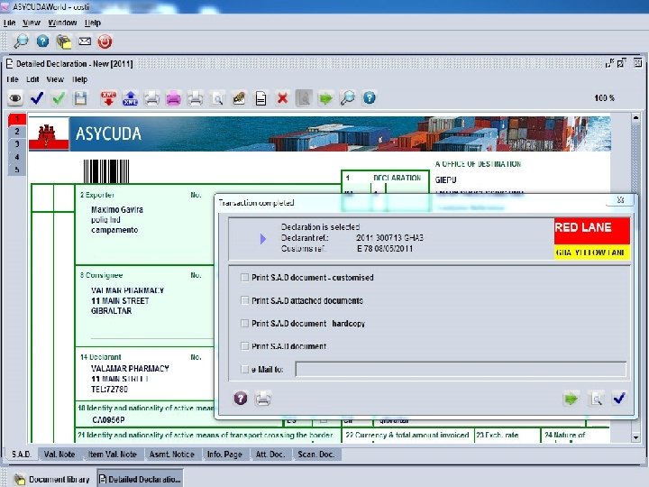The image size is (649, 487).
Task: Click the magnifier zoom icon in declaration toolbar
Action: [x=347, y=98]
